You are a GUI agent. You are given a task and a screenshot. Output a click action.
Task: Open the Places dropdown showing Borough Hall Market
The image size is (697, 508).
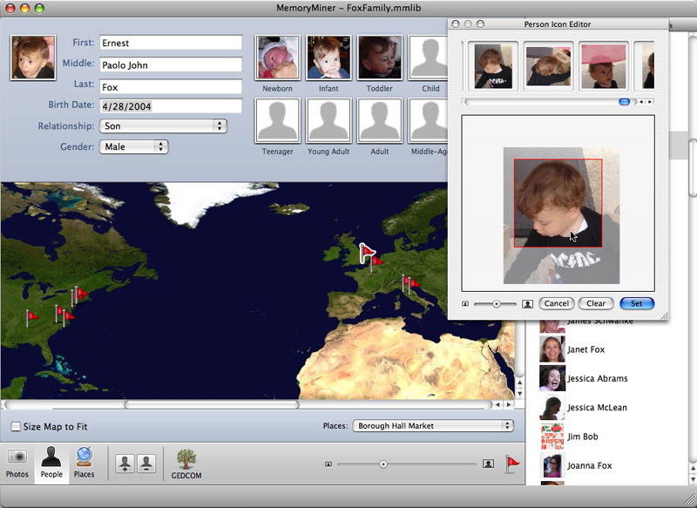(433, 426)
